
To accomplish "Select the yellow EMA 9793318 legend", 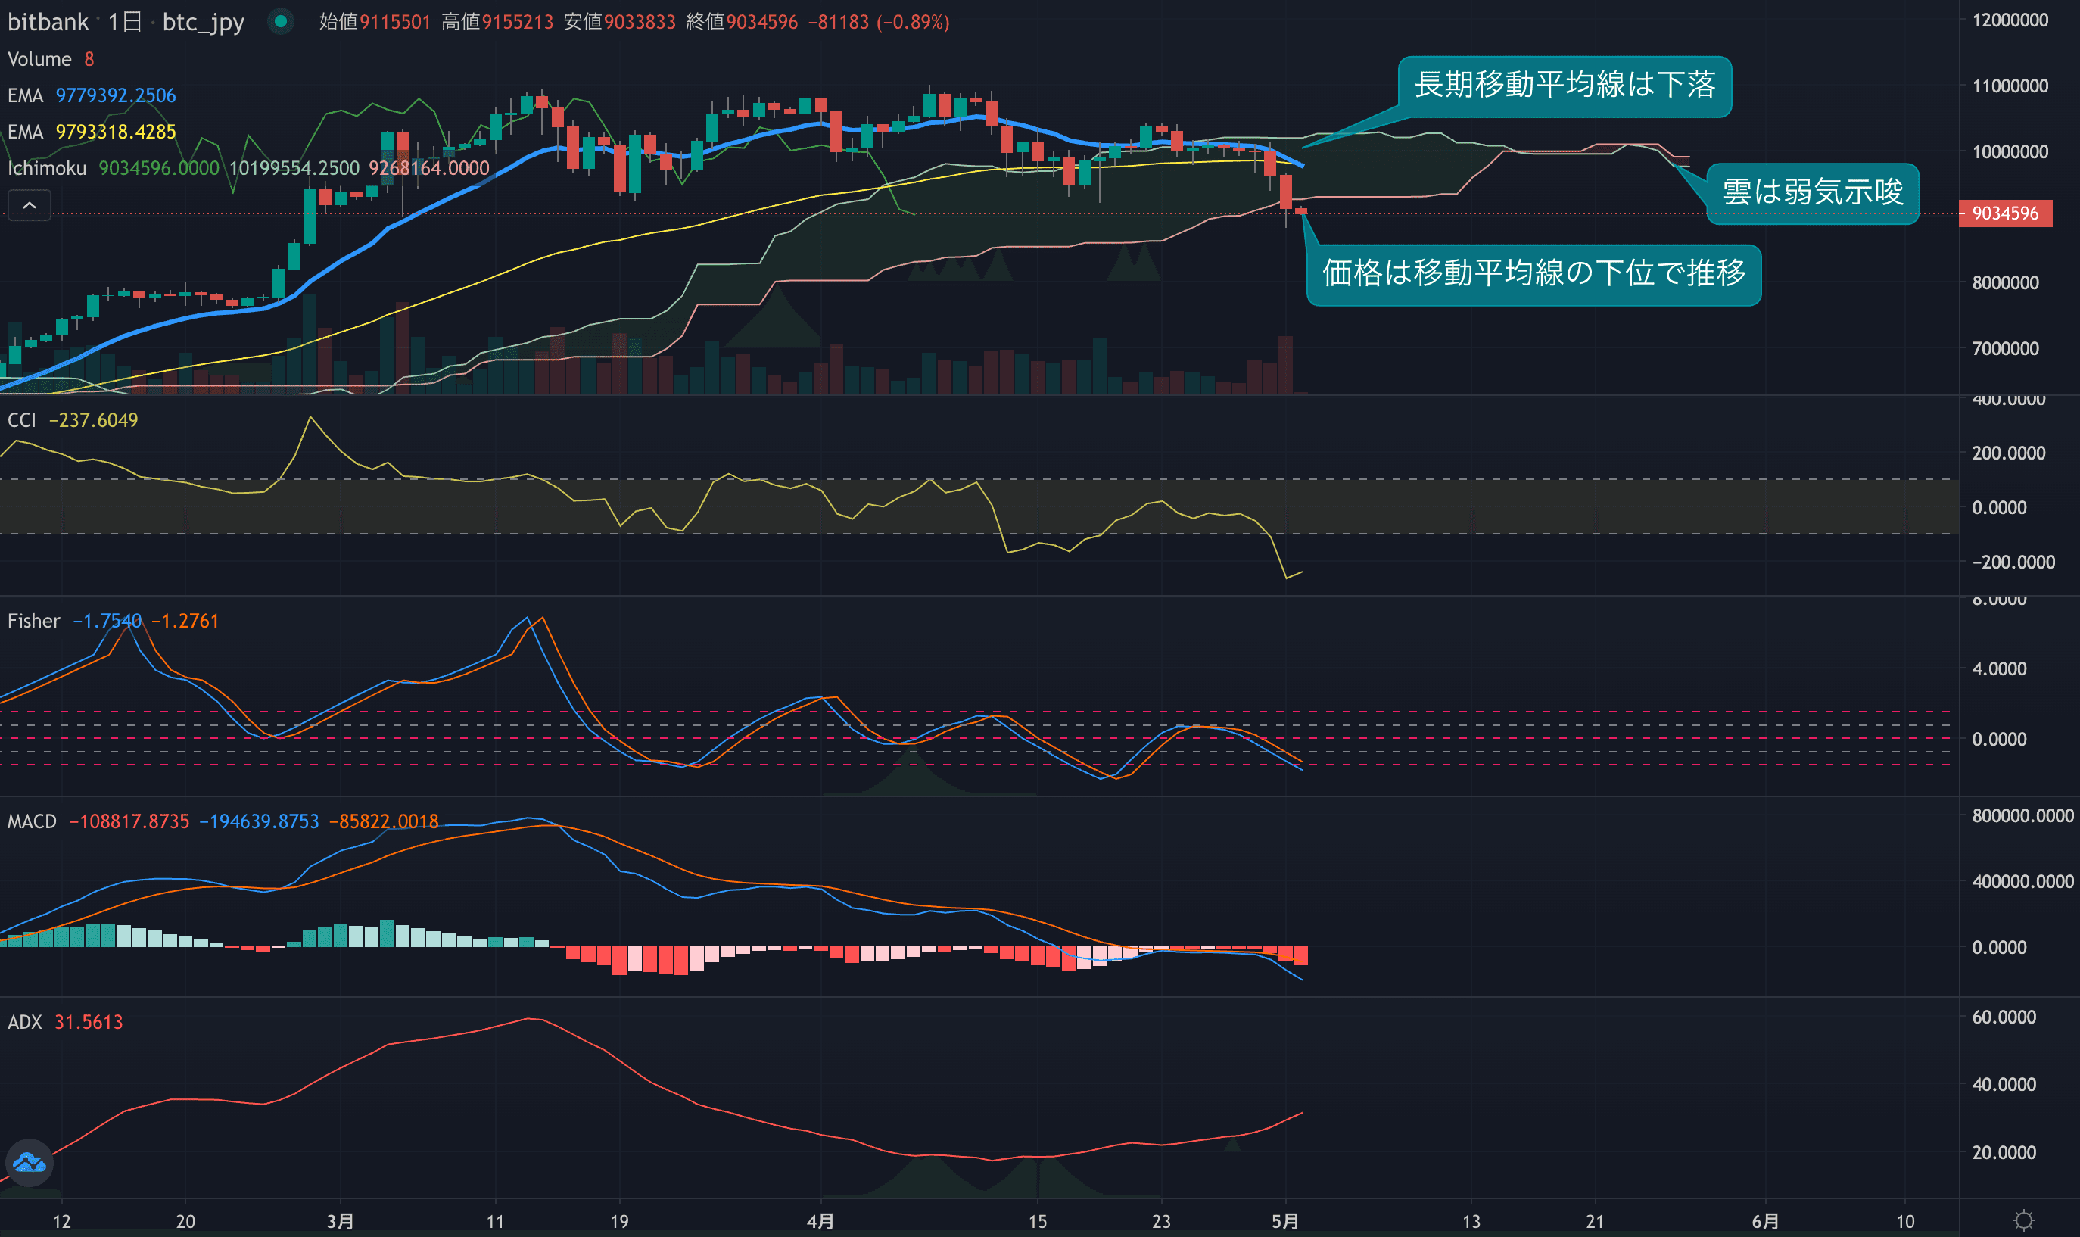I will coord(92,132).
